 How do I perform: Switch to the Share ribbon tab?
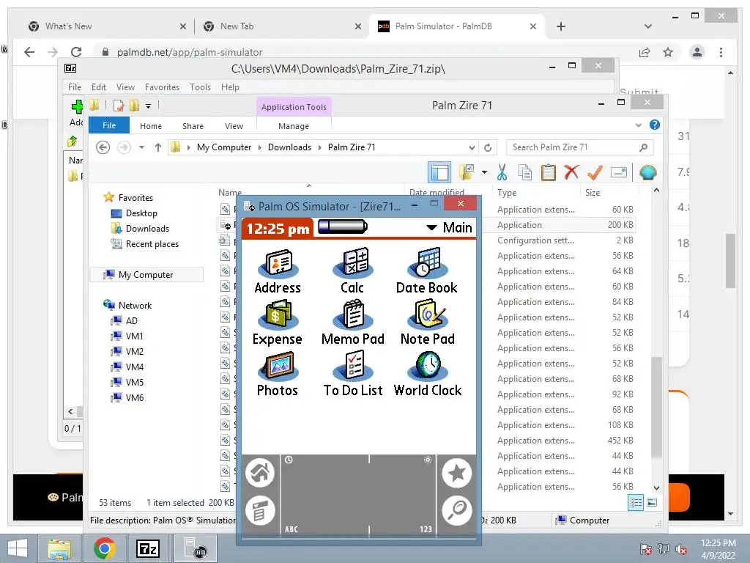(193, 126)
